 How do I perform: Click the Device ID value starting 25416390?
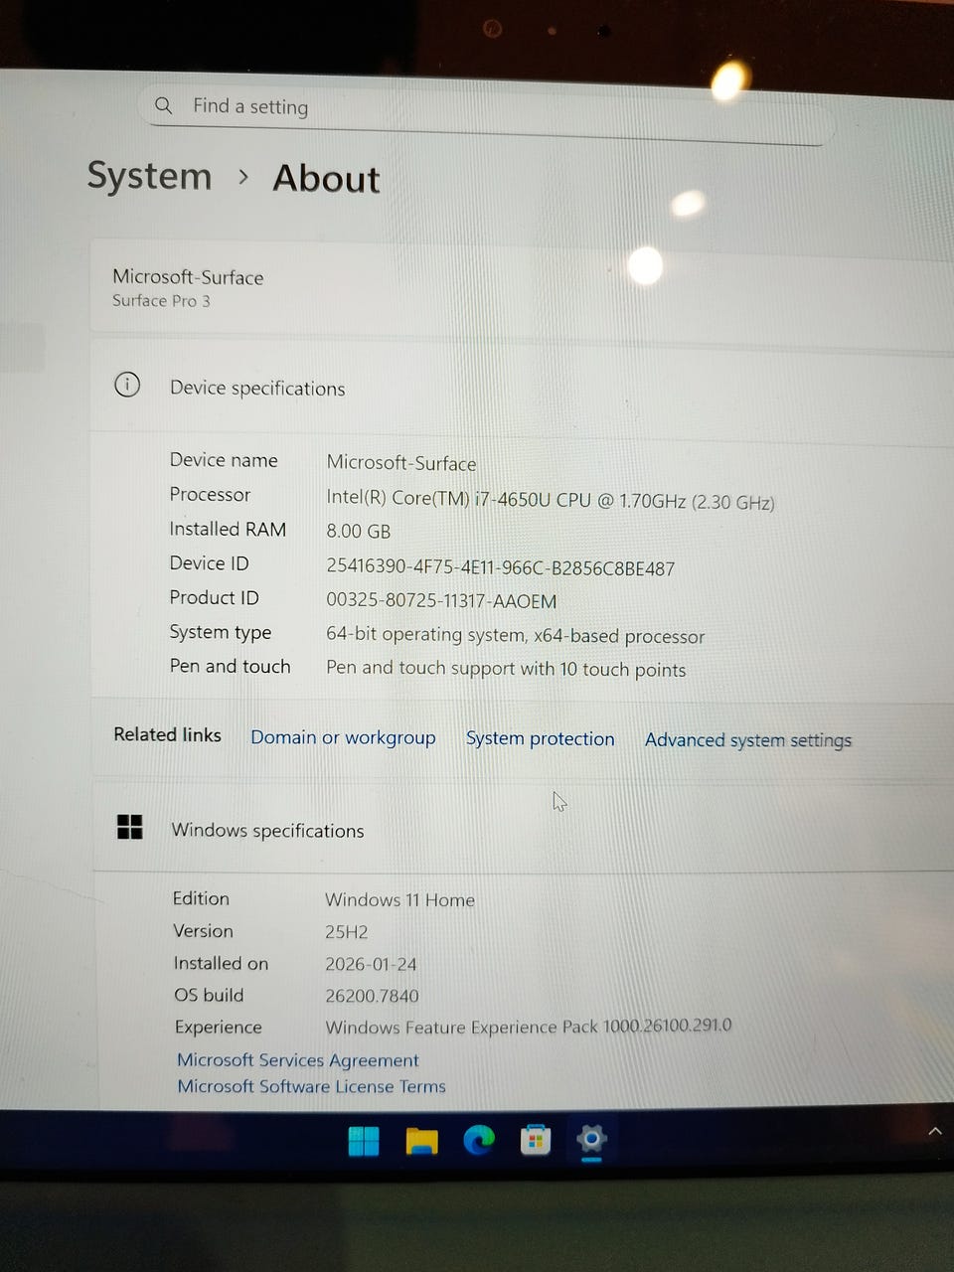(x=501, y=568)
